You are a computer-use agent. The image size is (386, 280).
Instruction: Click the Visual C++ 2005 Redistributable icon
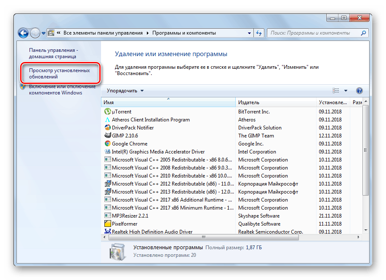click(108, 160)
